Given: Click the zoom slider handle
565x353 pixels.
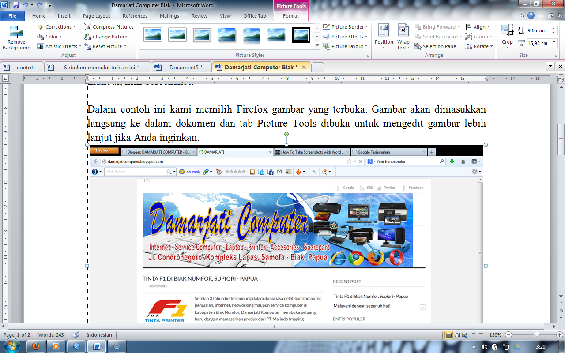Looking at the screenshot, I should click(537, 335).
